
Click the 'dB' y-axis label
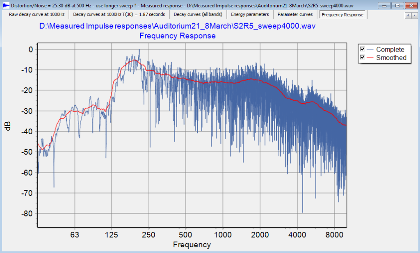(x=8, y=126)
